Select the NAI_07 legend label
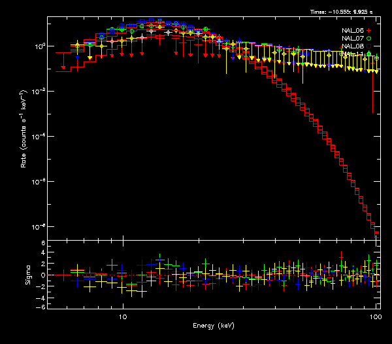The width and height of the screenshot is (392, 344). pos(351,39)
